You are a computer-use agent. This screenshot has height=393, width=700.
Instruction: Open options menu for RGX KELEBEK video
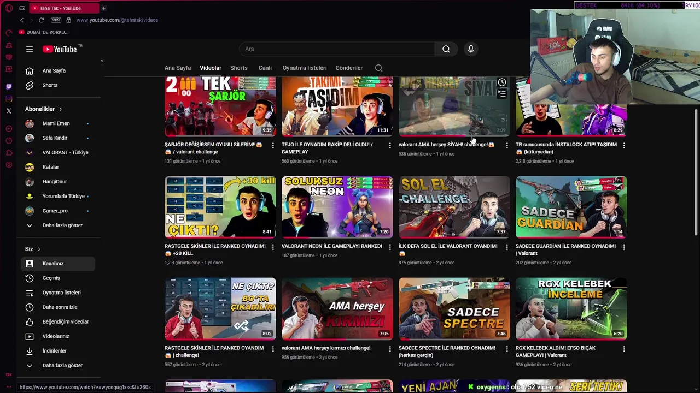624,348
